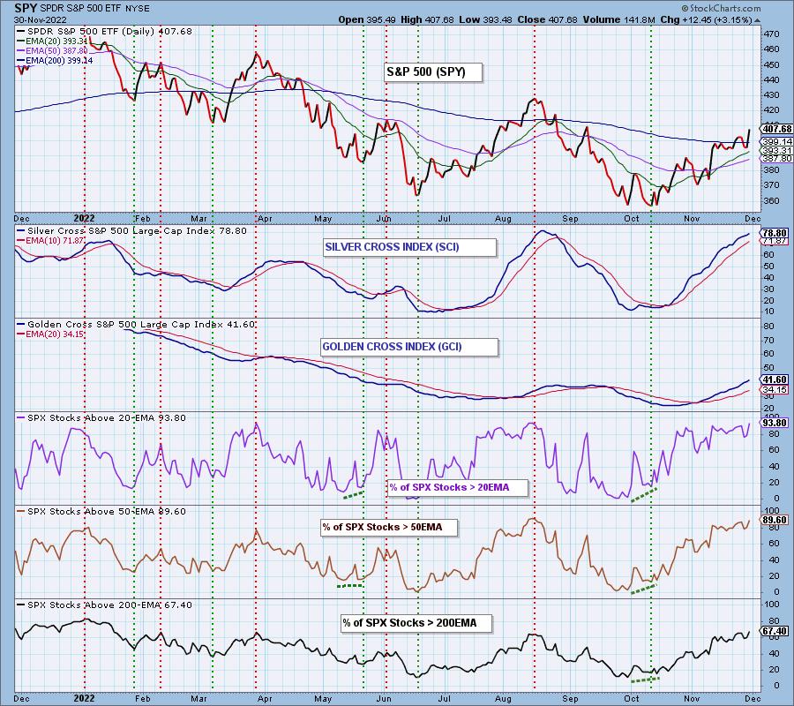Click the 'SILVER CROSS INDEX (SCI)' annotation box
794x706 pixels.
point(409,247)
